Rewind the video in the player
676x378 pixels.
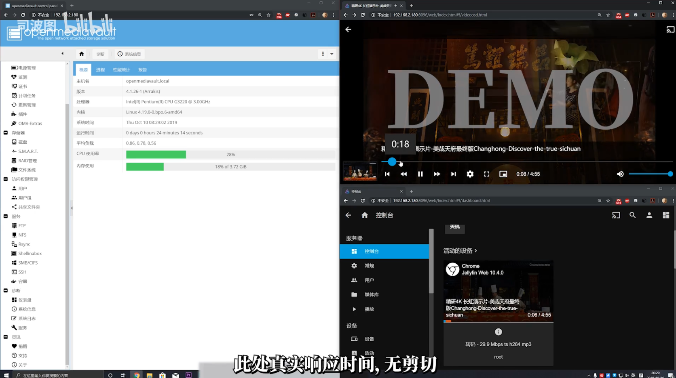403,174
